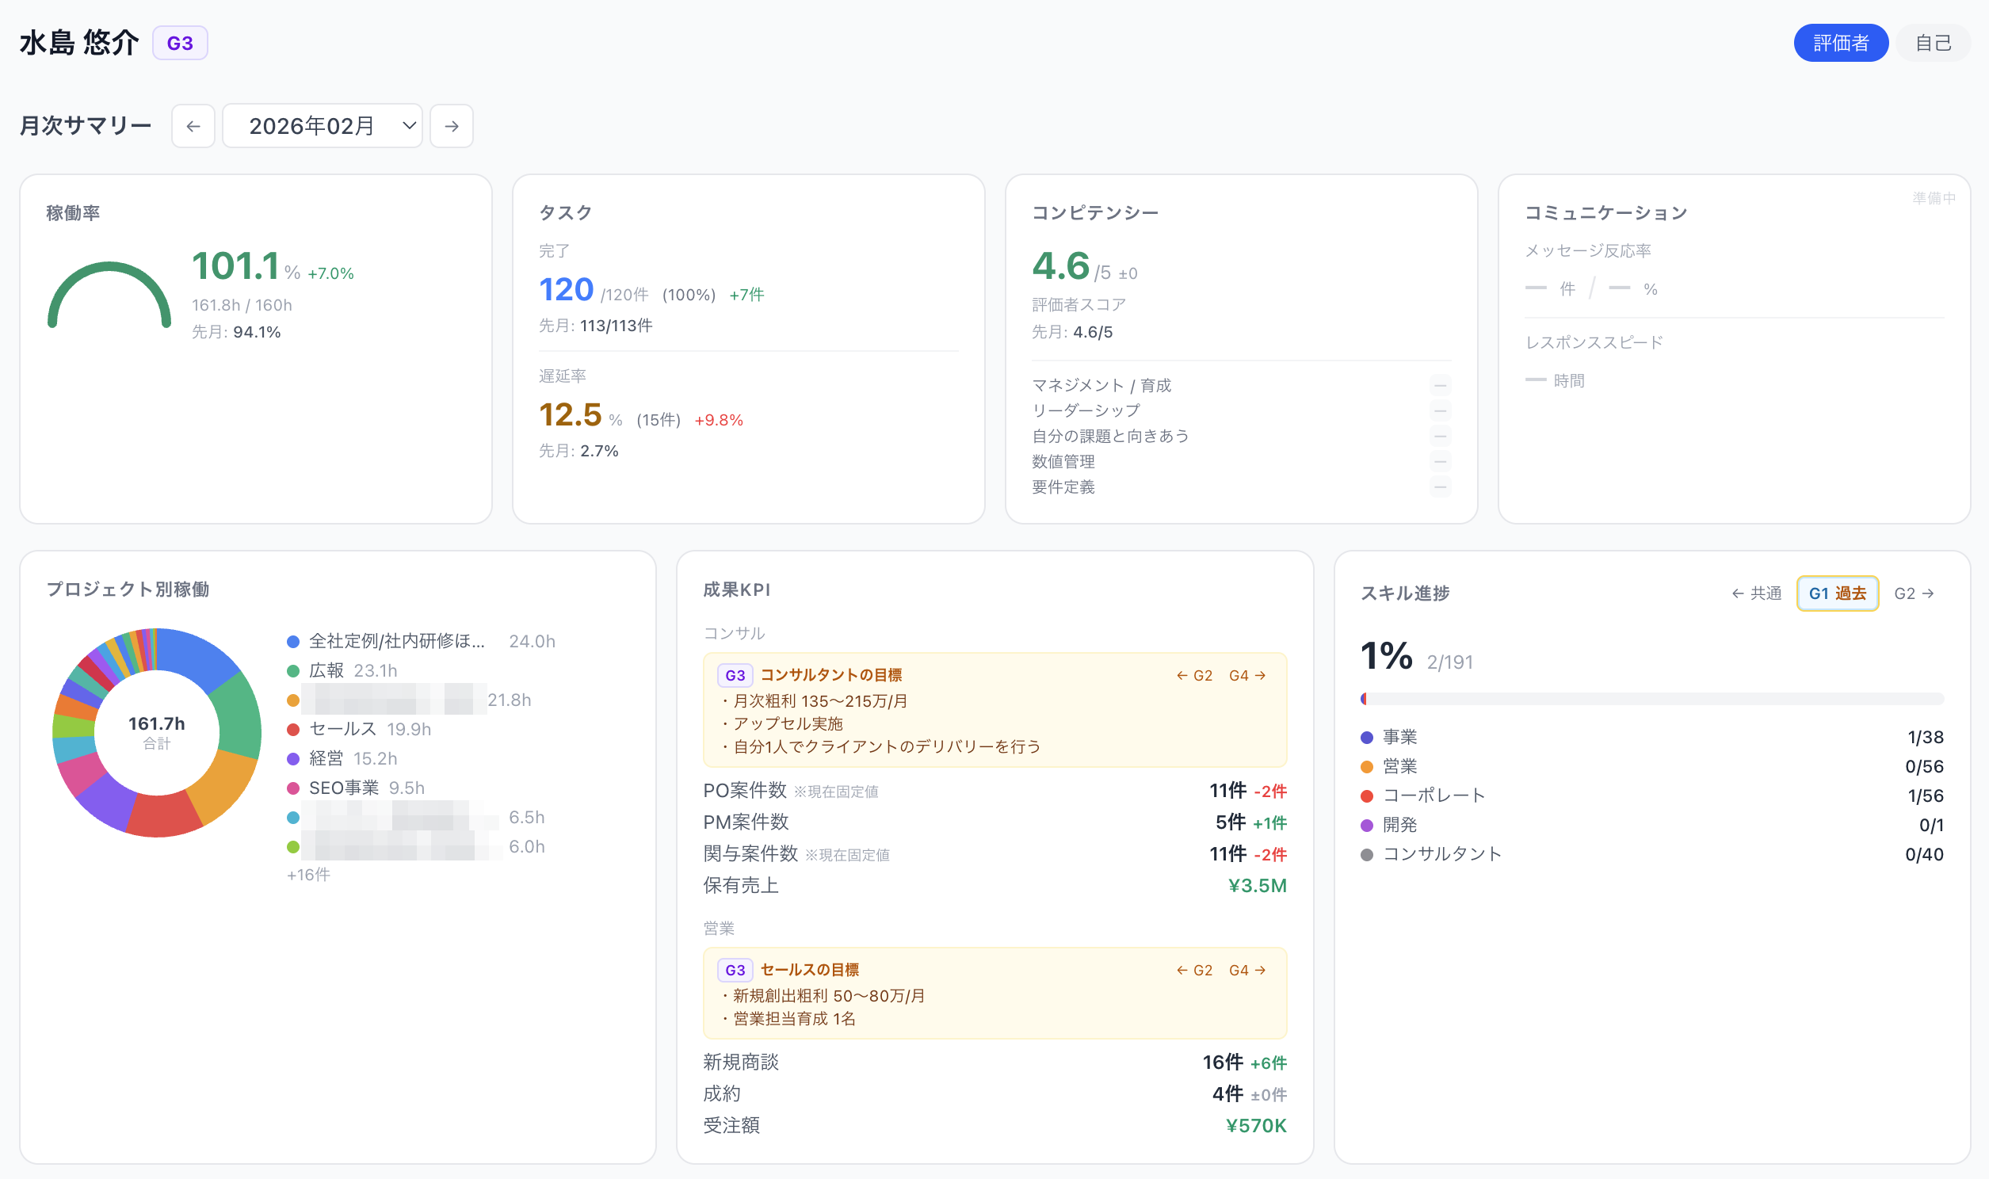Click the 稼働率 gauge arc
Image resolution: width=1989 pixels, height=1179 pixels.
coord(109,294)
